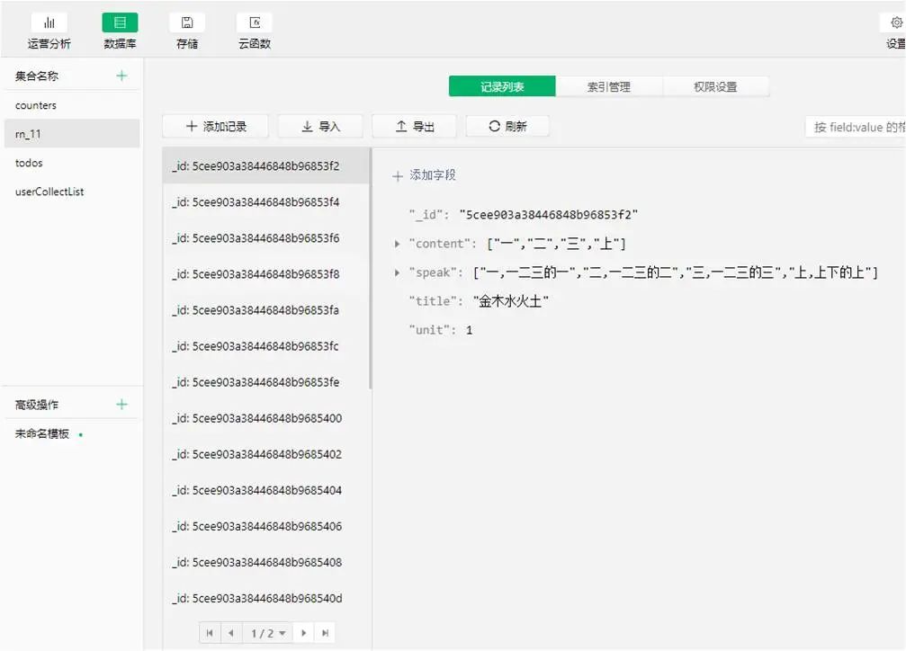This screenshot has width=906, height=651.
Task: Select record ending in 9685406
Action: point(265,526)
